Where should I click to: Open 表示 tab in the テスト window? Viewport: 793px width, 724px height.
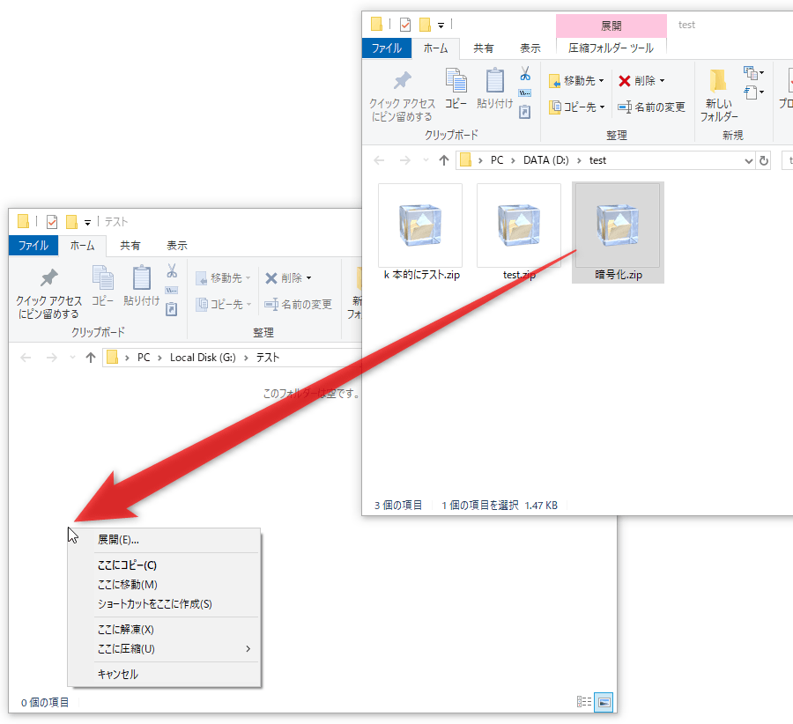tap(177, 246)
